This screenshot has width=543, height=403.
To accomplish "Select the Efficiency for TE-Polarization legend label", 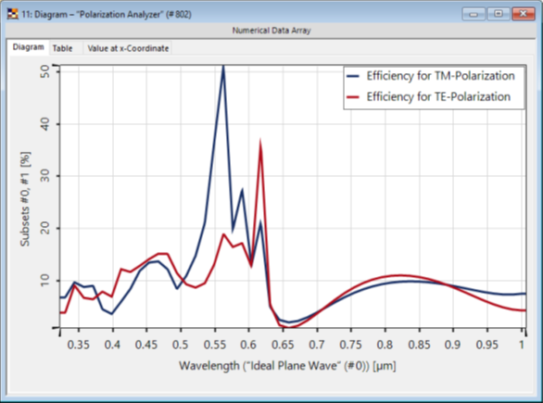I will [x=438, y=96].
